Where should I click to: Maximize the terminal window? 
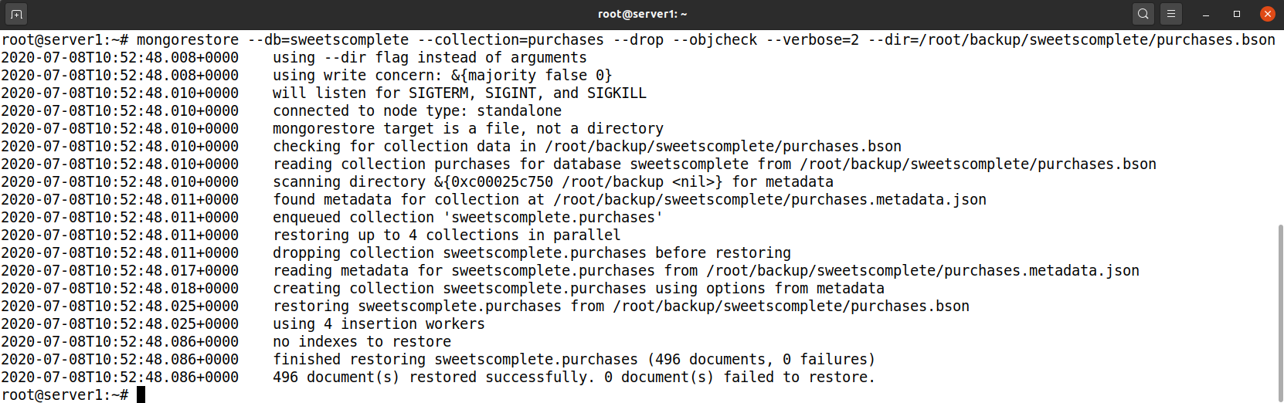pos(1237,14)
